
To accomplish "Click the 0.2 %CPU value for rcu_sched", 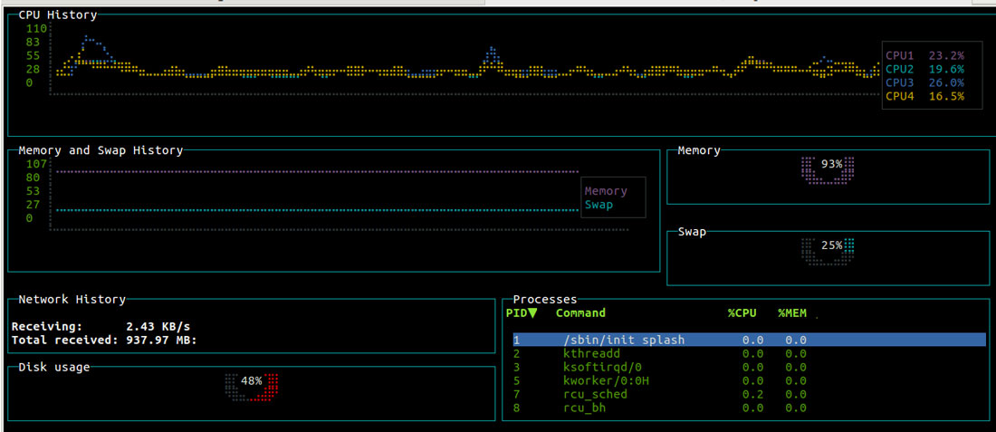I will tap(752, 395).
